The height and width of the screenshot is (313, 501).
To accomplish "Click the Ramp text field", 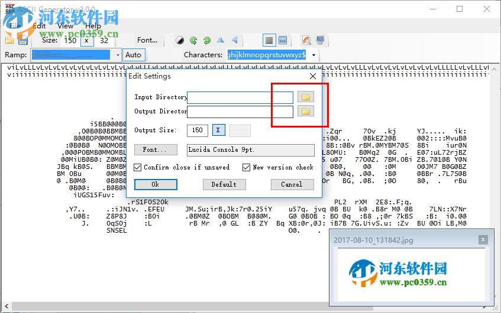I will point(72,55).
